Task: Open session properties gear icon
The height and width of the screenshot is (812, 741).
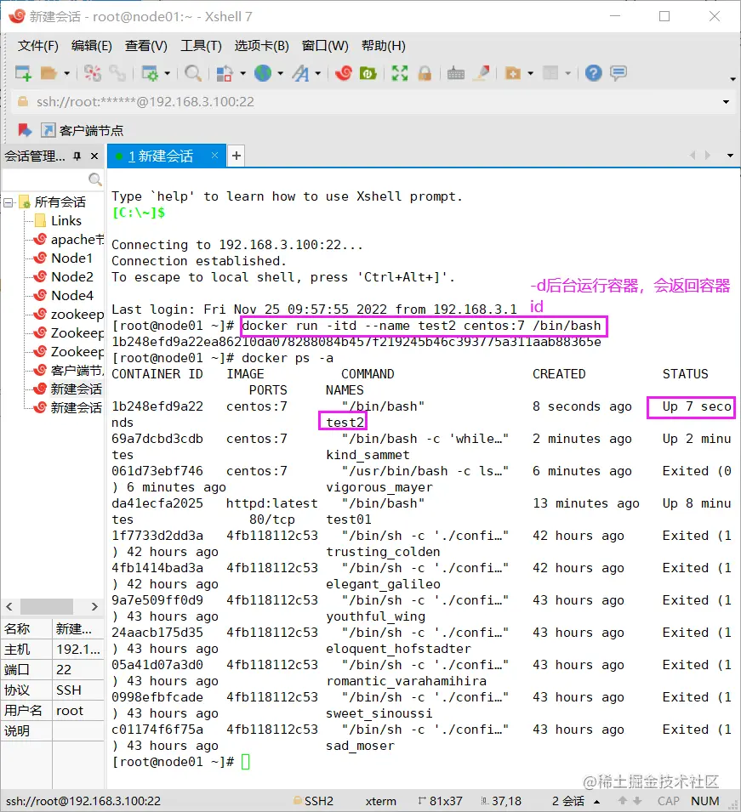Action: 150,73
